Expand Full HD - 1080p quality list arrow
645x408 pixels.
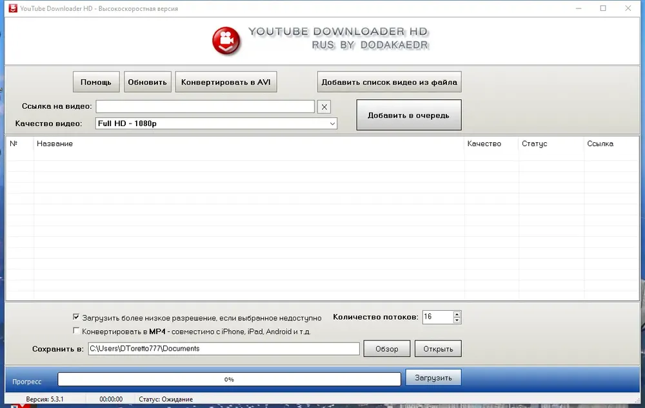tap(332, 124)
